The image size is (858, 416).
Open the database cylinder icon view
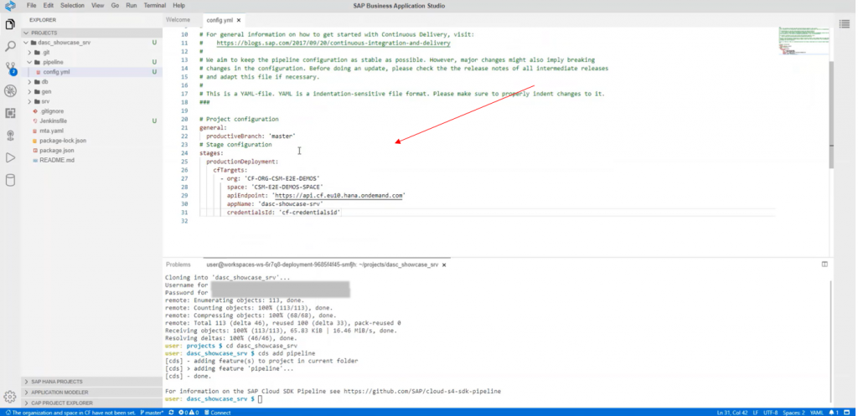pos(10,181)
